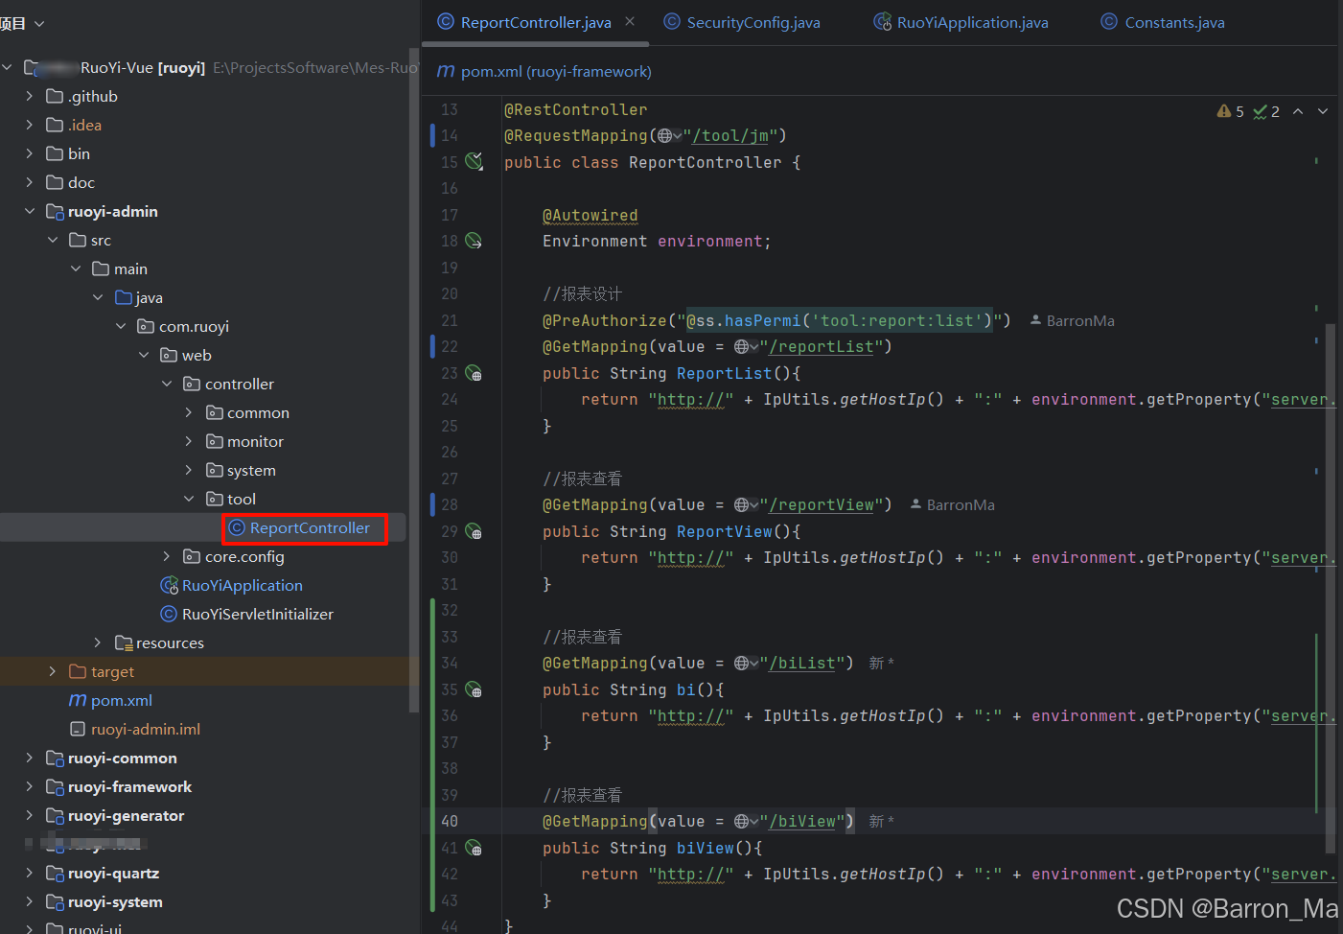Click the RuoYiApplication runnable class icon

tap(169, 585)
